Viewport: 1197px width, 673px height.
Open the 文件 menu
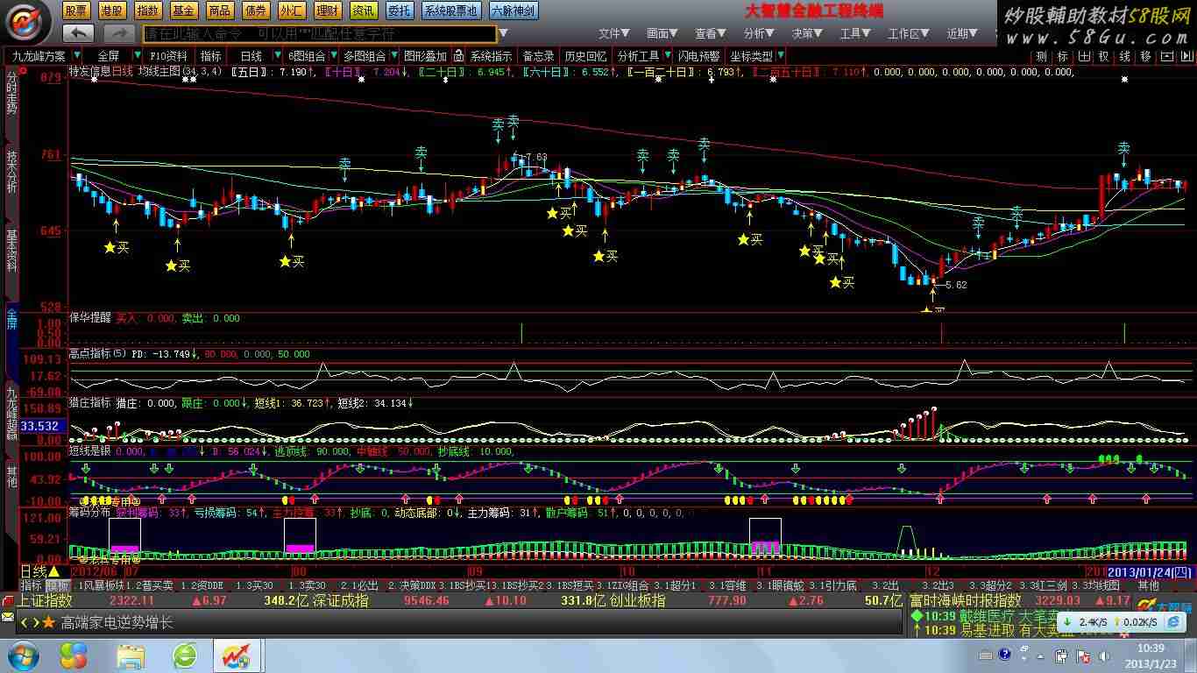click(614, 33)
